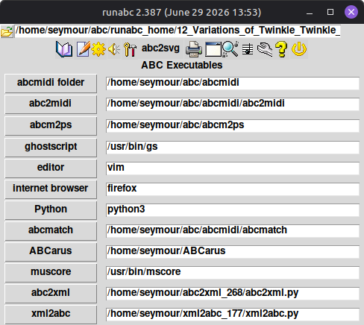Click the abcmatch button
Viewport: 364px width, 325px height.
point(51,231)
